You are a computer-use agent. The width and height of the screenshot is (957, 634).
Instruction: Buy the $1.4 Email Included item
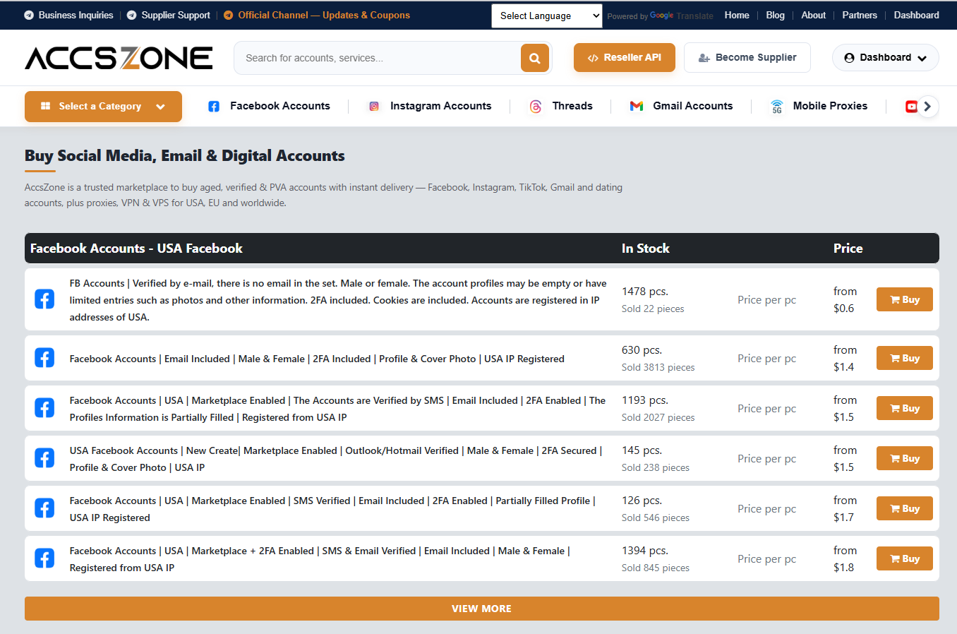(x=905, y=358)
